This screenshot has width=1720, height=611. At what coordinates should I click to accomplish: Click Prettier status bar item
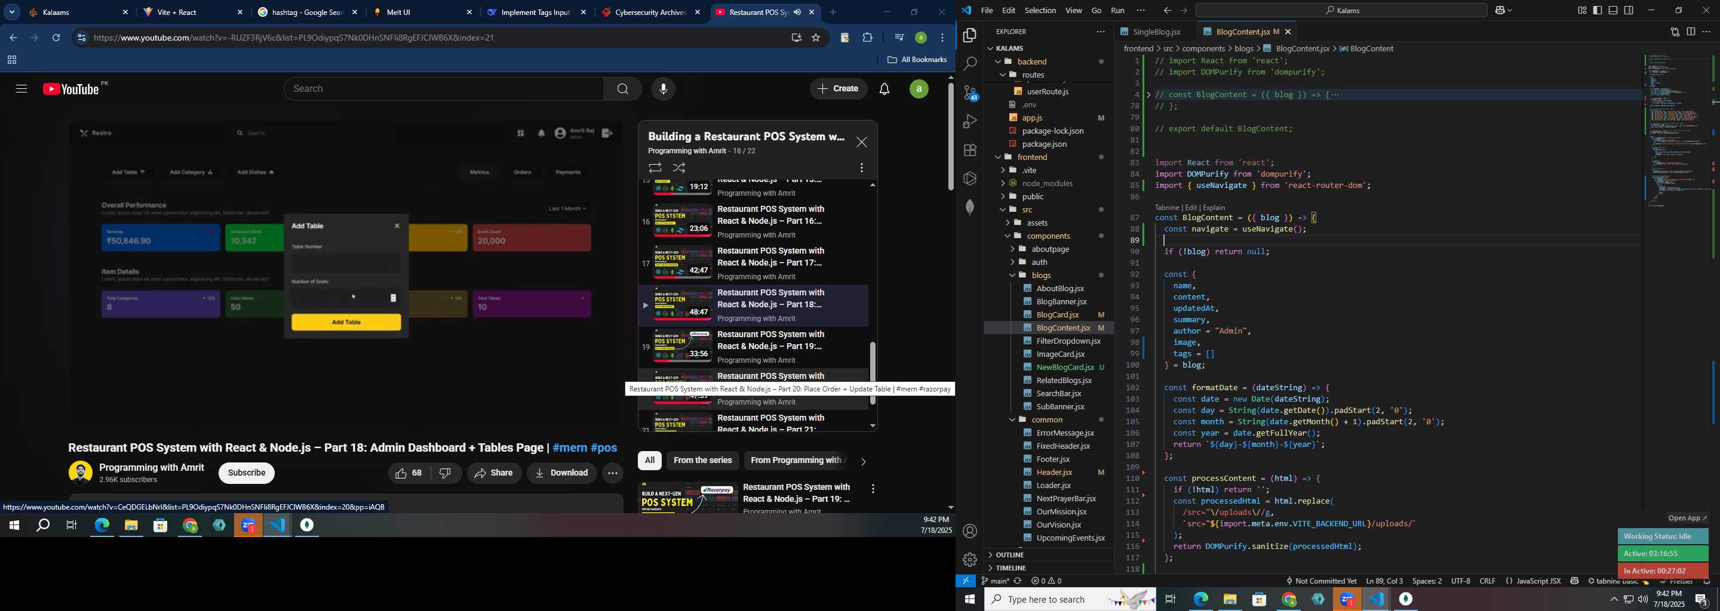(x=1677, y=582)
